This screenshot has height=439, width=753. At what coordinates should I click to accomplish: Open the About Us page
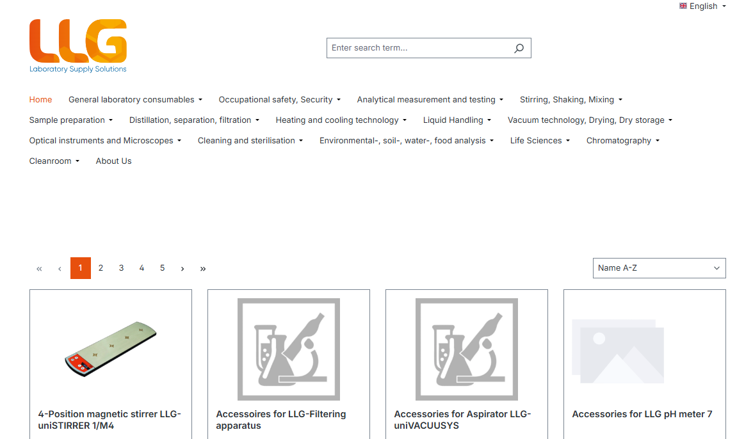click(113, 161)
